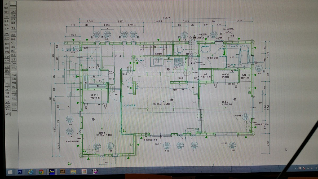The height and width of the screenshot is (179, 318).
Task: Activate the 寸法 dimension tool
Action: [x=7, y=97]
